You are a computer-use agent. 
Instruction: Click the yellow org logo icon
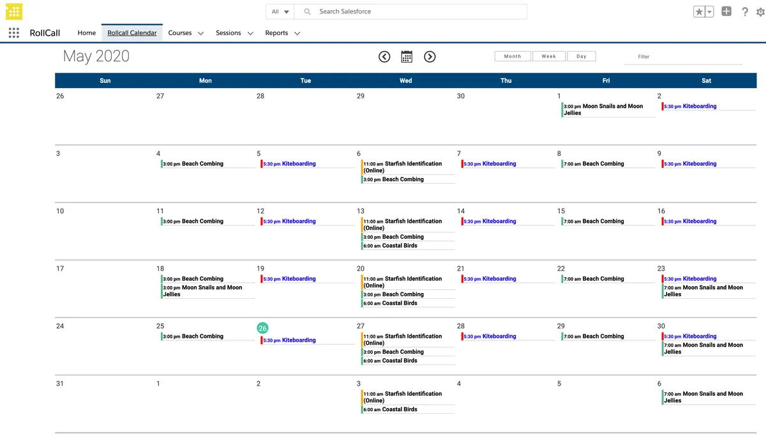click(x=14, y=11)
